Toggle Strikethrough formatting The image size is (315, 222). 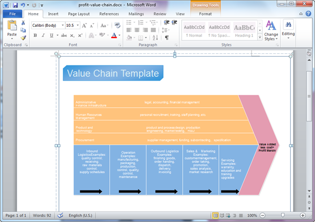[x=64, y=36]
